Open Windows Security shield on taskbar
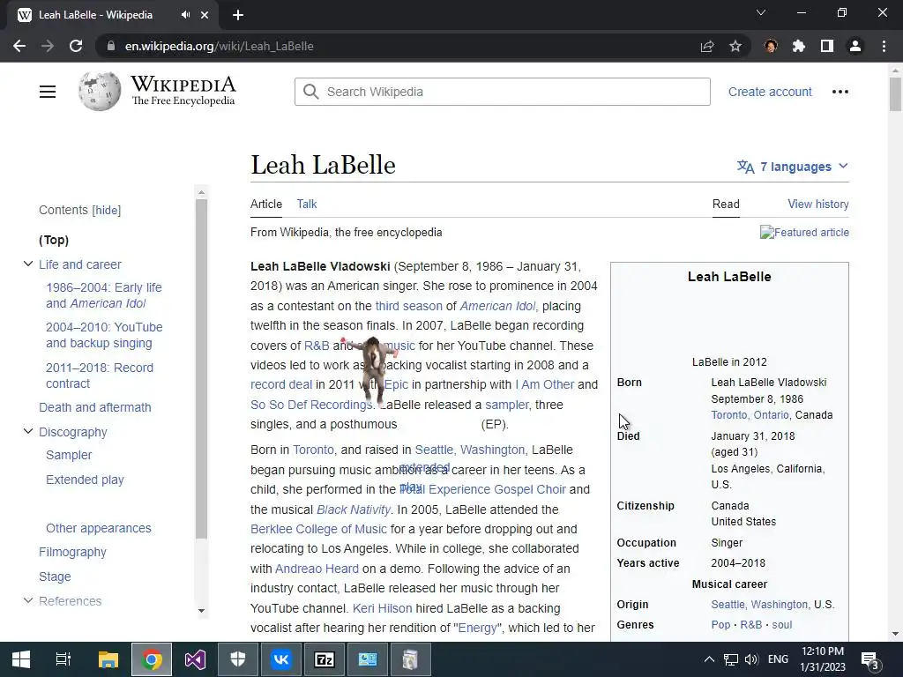The height and width of the screenshot is (677, 903). click(x=238, y=659)
